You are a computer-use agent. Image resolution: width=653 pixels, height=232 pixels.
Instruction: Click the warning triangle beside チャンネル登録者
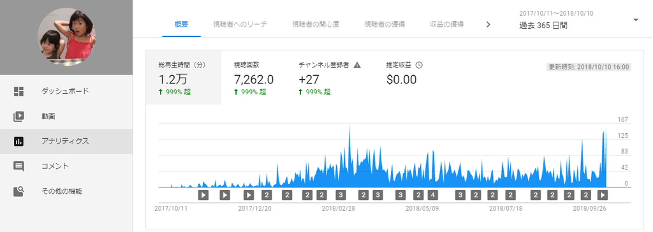click(x=357, y=65)
